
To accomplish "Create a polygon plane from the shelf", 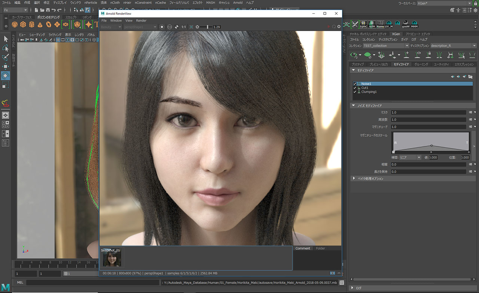I will point(57,24).
